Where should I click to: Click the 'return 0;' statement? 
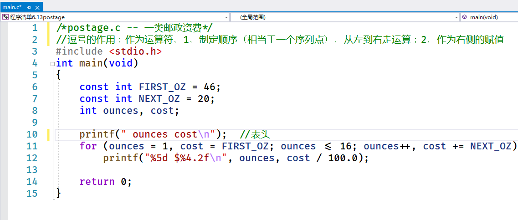click(105, 182)
